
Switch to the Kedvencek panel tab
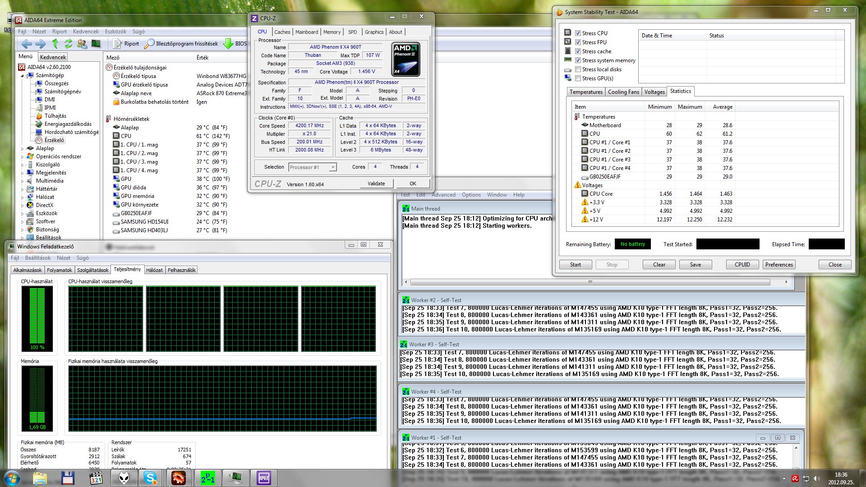pyautogui.click(x=53, y=57)
